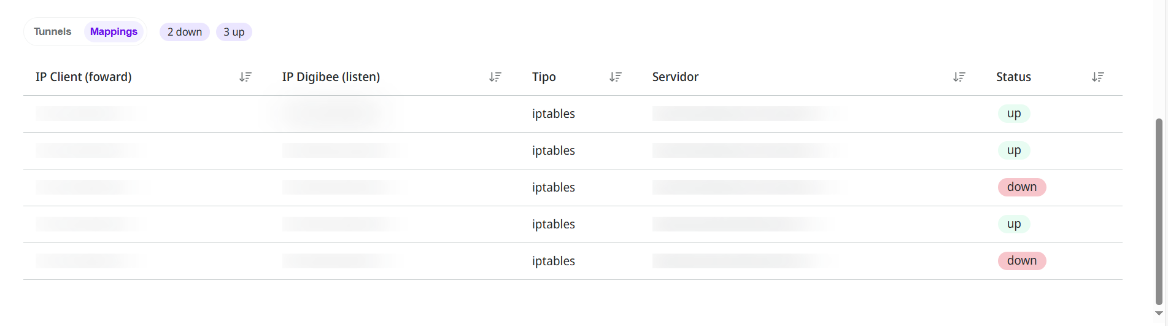This screenshot has width=1168, height=326.
Task: Click the IP Digibee (listen) header label
Action: click(331, 77)
